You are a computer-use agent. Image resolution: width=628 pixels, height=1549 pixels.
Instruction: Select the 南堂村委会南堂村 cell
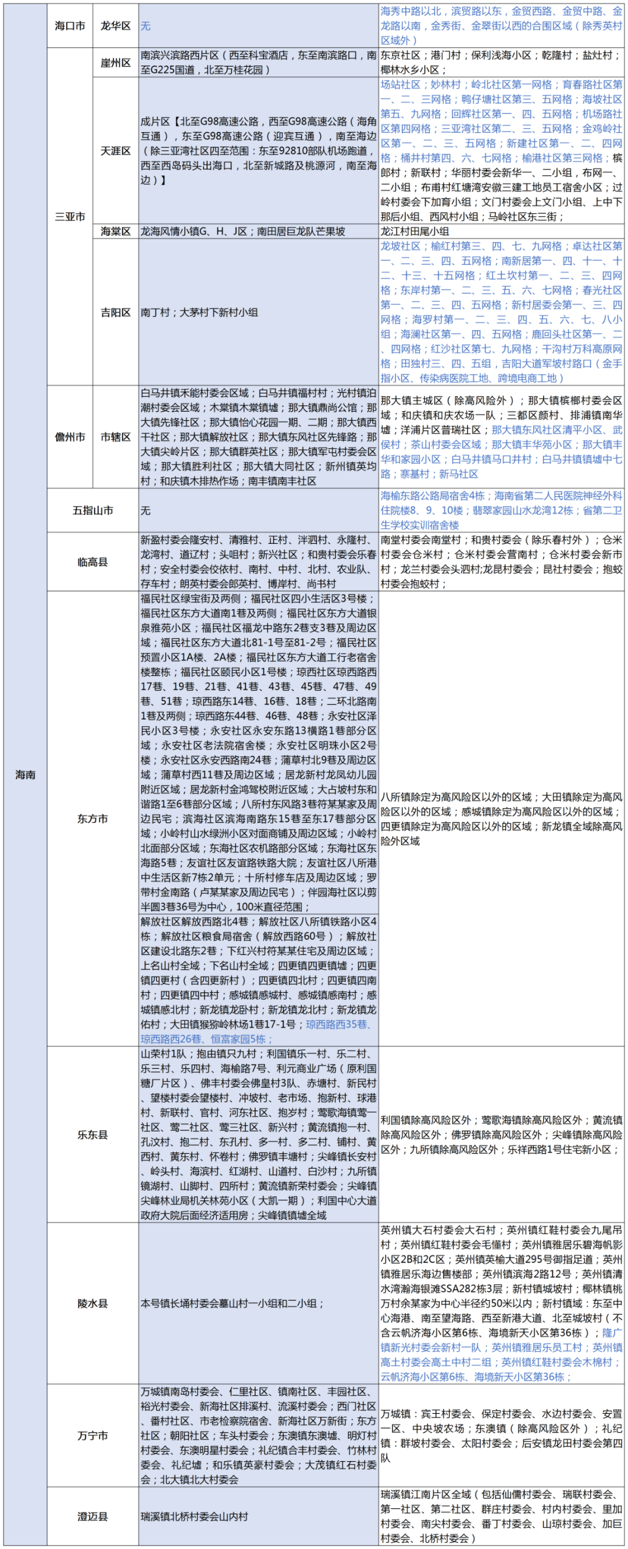coord(501,561)
